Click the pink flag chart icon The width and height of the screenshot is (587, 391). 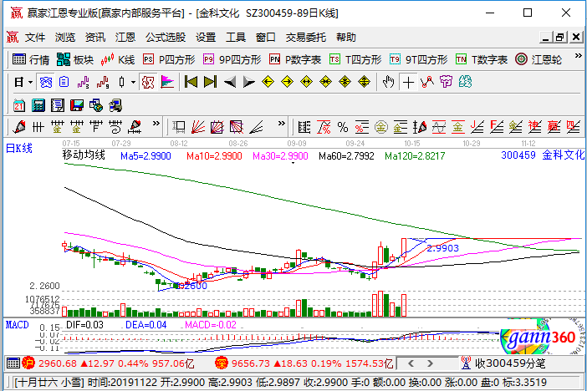point(167,82)
